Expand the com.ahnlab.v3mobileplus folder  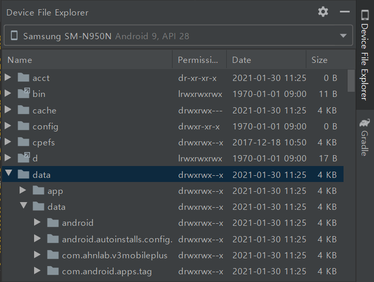(37, 254)
